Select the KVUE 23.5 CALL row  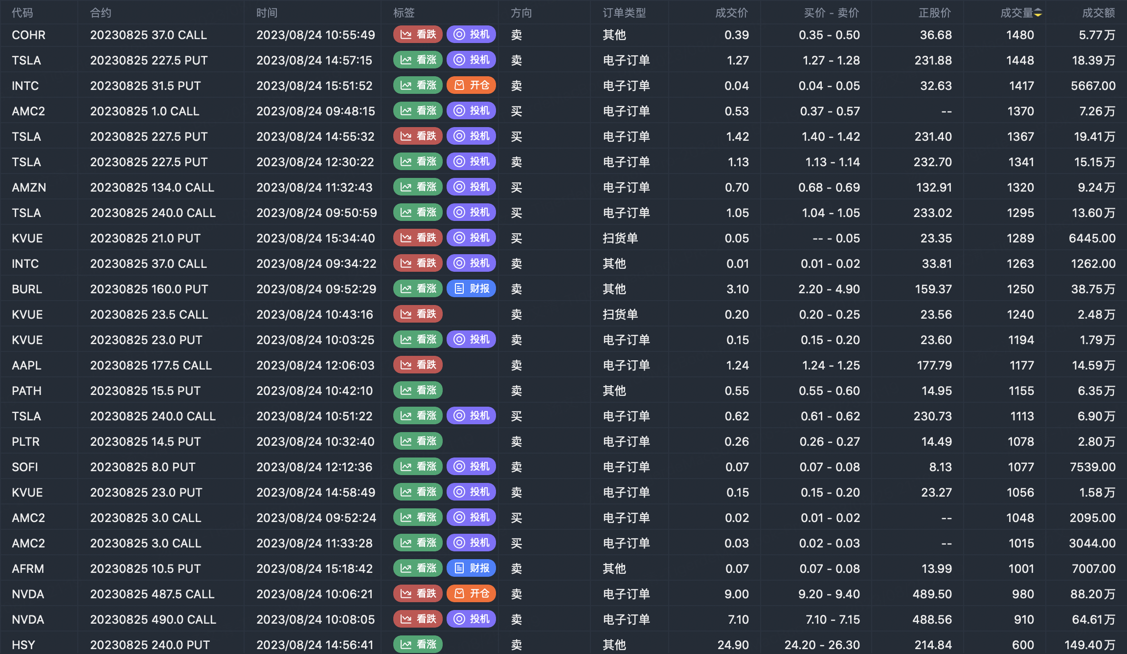point(149,314)
